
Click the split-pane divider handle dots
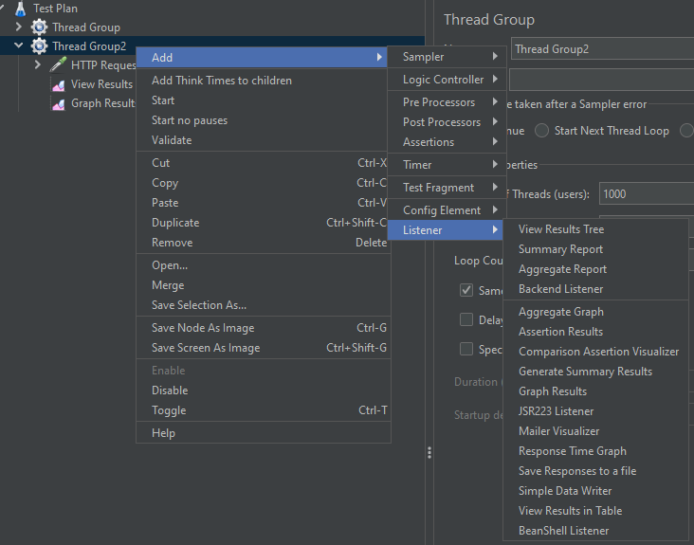tap(429, 452)
